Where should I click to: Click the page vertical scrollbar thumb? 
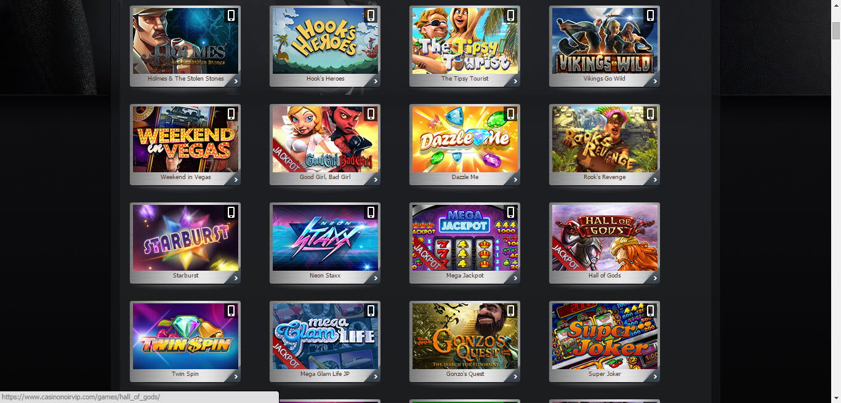click(x=836, y=30)
